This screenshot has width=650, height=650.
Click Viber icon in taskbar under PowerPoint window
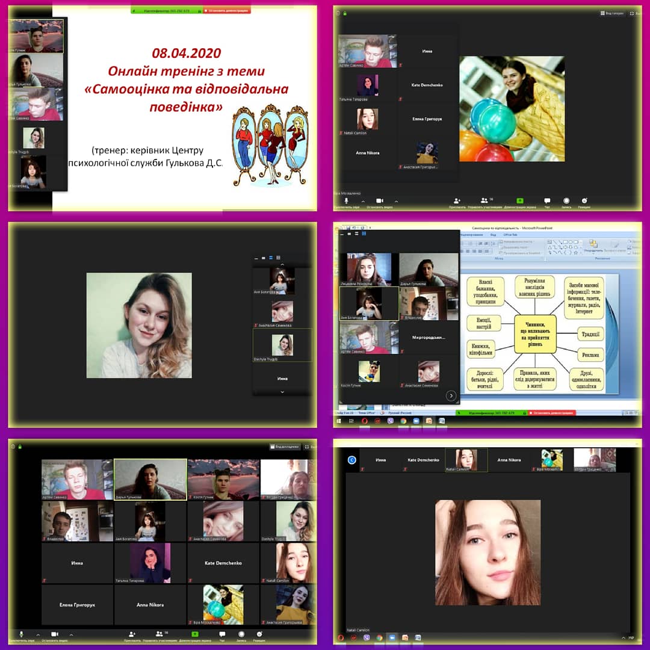[x=390, y=421]
